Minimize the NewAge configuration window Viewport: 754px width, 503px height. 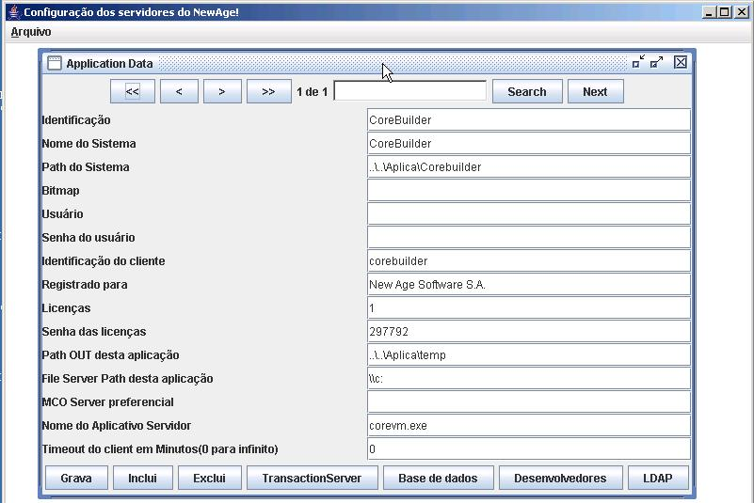click(708, 12)
